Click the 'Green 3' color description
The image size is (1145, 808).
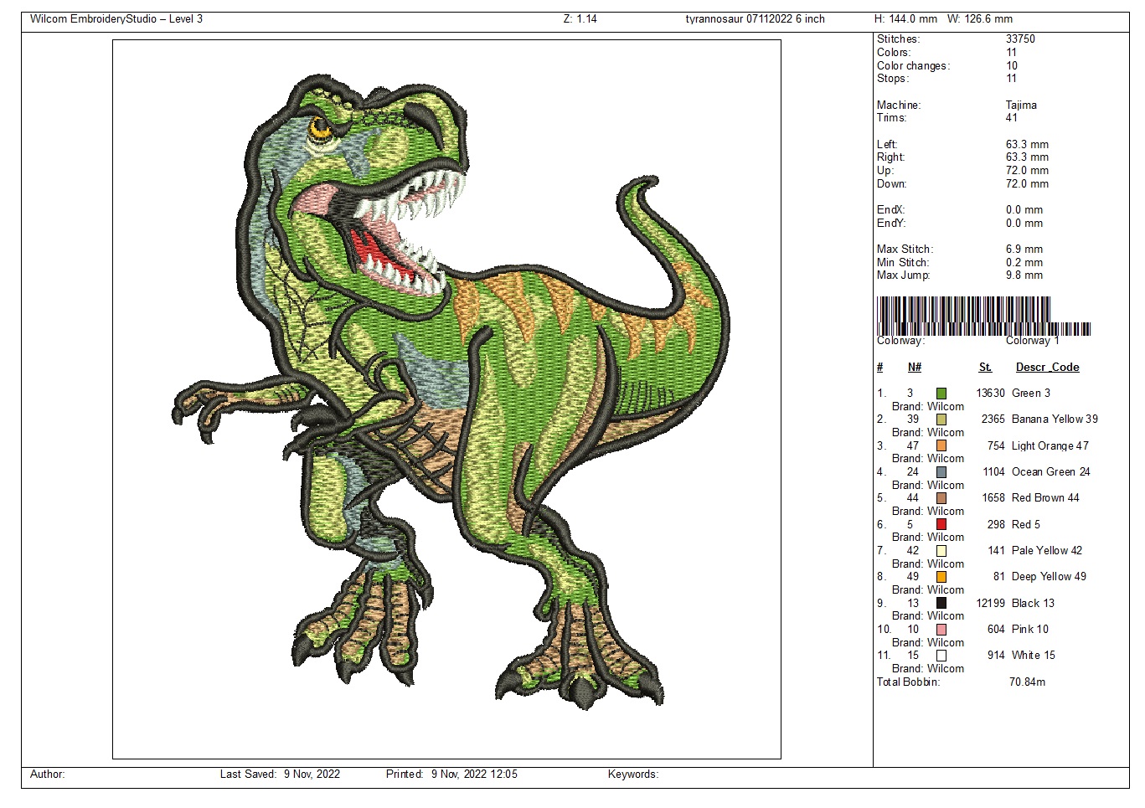[x=1031, y=394]
